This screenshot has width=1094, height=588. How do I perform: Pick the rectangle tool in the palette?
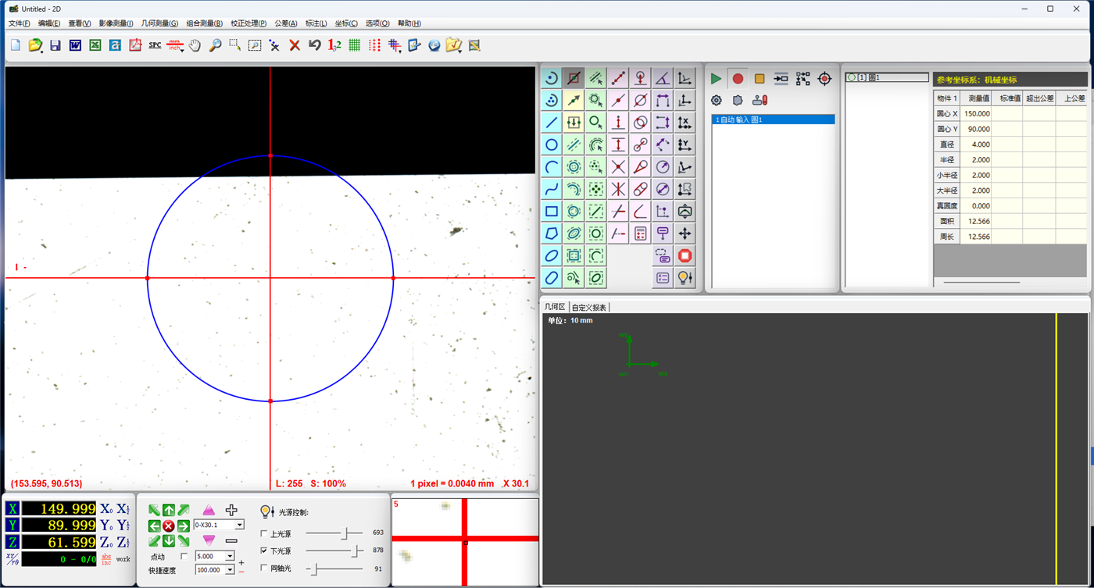[x=552, y=212]
